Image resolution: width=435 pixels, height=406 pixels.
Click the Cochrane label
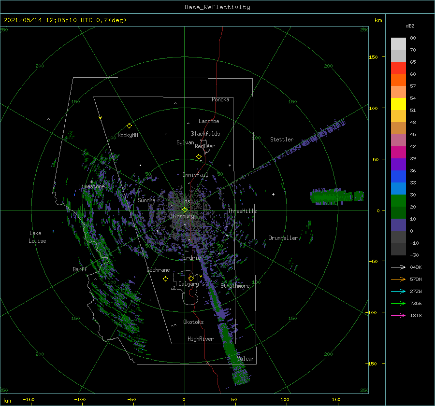(x=158, y=270)
